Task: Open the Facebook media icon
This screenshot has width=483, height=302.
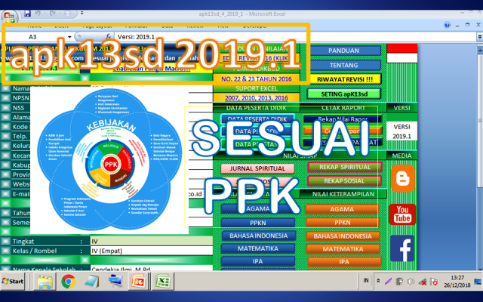Action: click(x=402, y=248)
